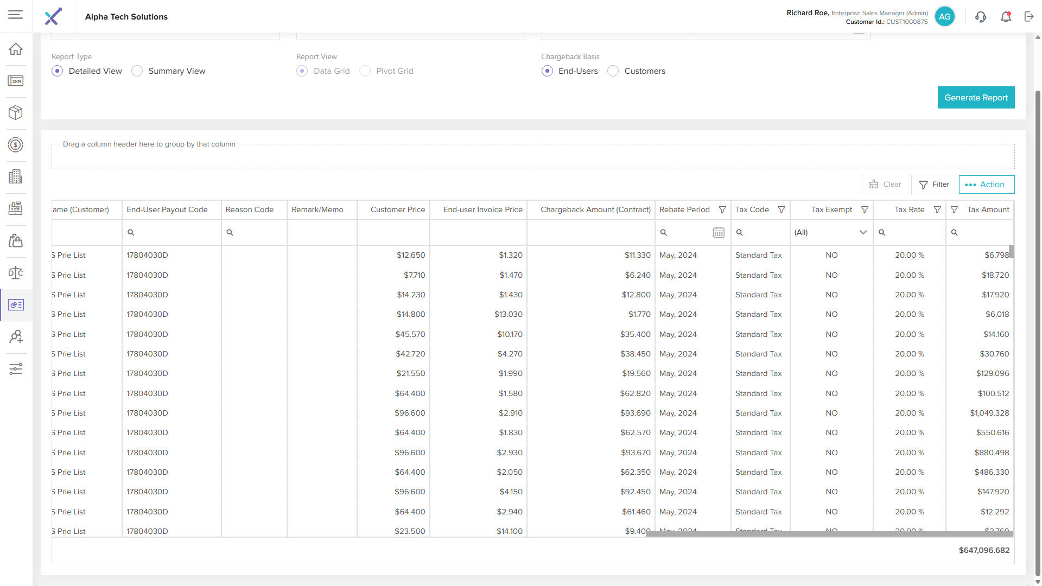This screenshot has height=586, width=1042.
Task: Go to Home via sidebar icon
Action: pos(16,49)
